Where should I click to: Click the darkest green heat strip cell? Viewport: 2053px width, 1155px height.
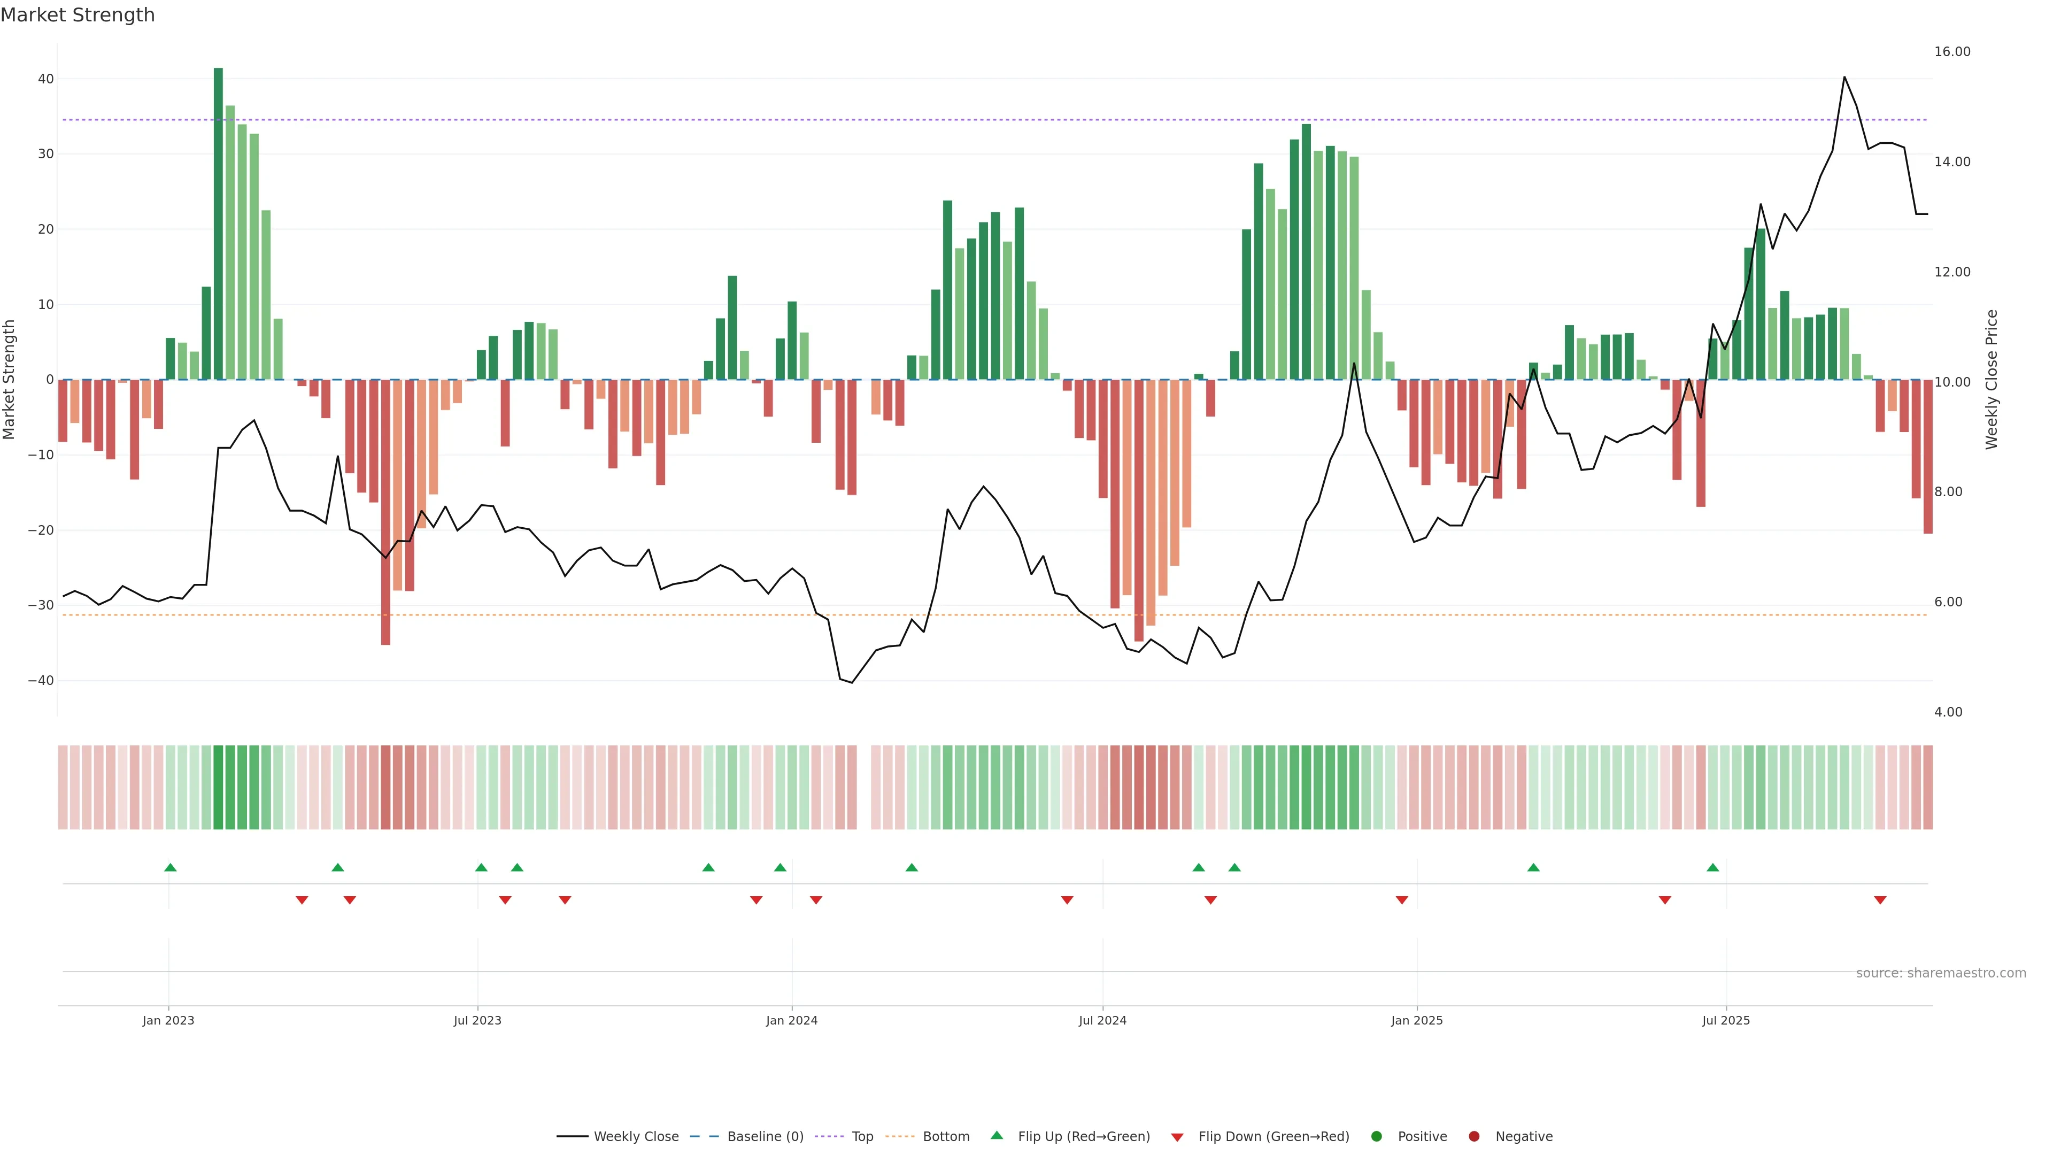[218, 788]
